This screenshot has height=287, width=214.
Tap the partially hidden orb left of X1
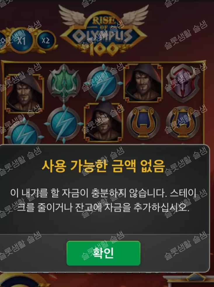(x=3, y=41)
